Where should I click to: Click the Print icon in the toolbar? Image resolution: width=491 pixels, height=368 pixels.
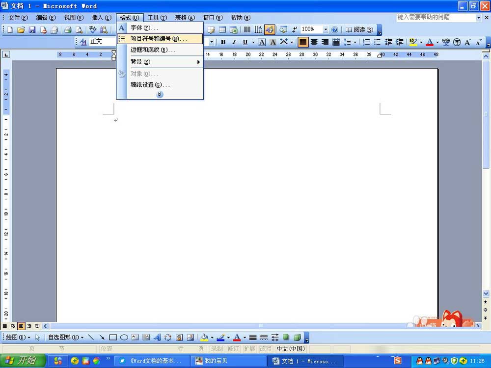pyautogui.click(x=68, y=30)
